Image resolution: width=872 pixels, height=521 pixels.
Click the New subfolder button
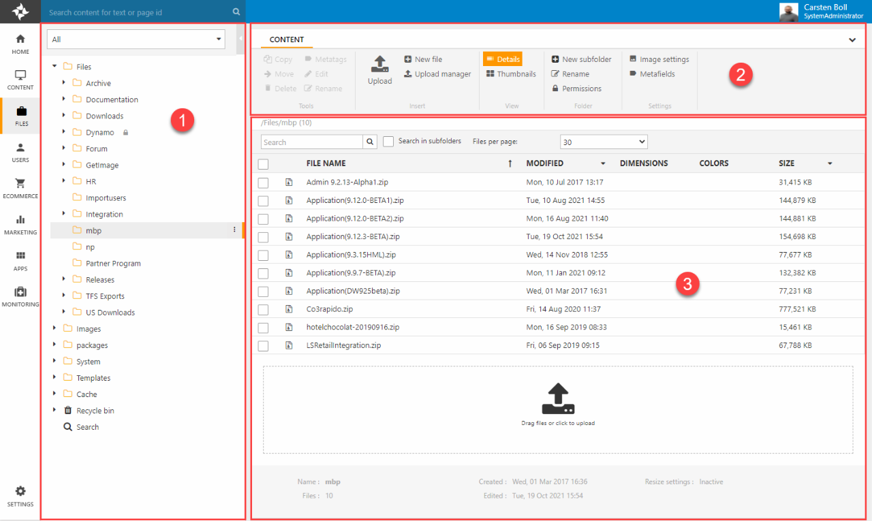click(581, 59)
